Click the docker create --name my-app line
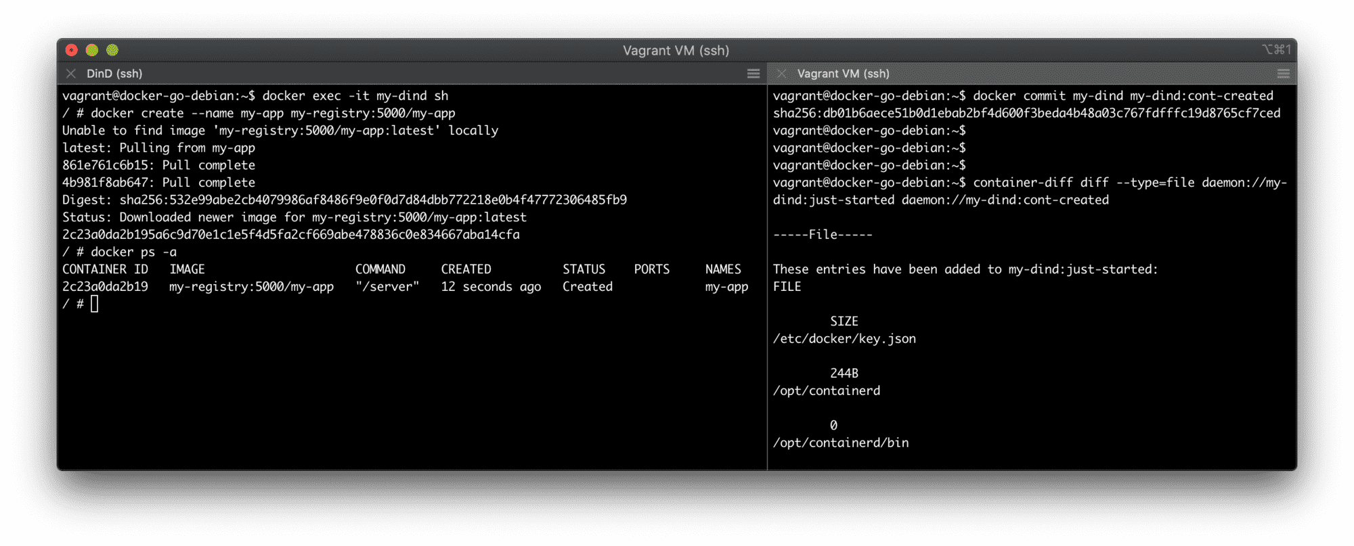The height and width of the screenshot is (546, 1354). tap(259, 113)
